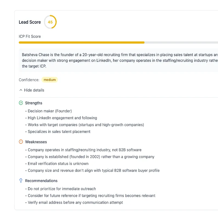Image resolution: width=218 pixels, height=218 pixels.
Task: Click the High LinkedIn engagement strength item
Action: [62, 118]
